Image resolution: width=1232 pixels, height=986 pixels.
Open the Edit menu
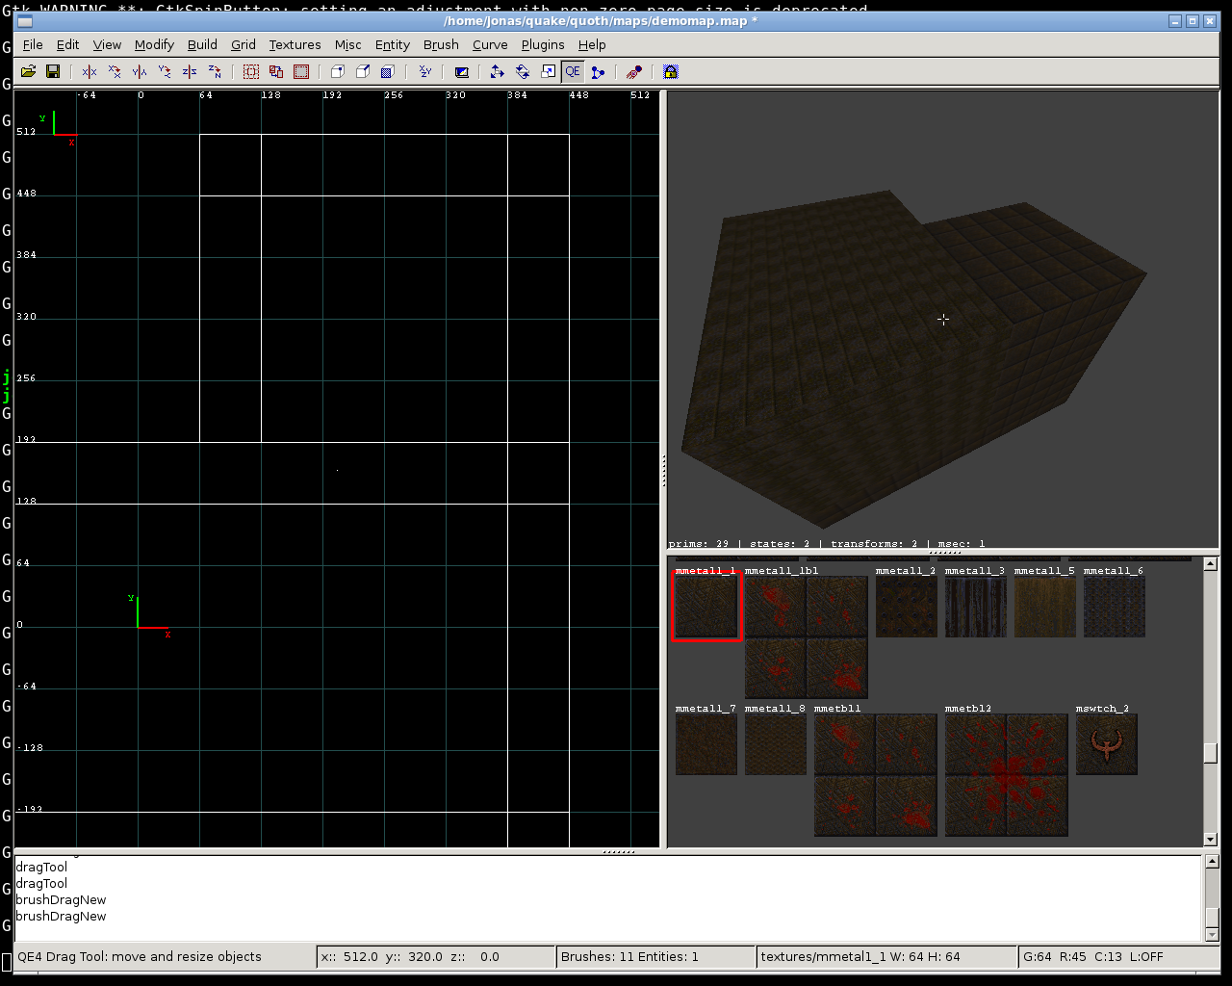pyautogui.click(x=67, y=44)
